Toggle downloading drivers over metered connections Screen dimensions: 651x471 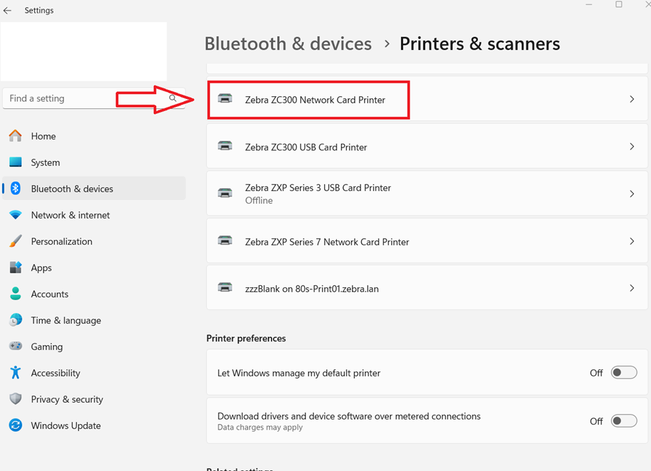pos(624,420)
